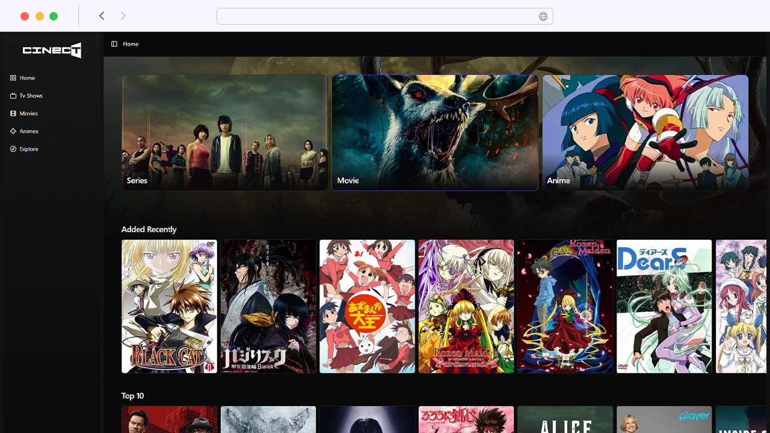
Task: Select the Basilisk poster in Added Recently
Action: [x=268, y=306]
